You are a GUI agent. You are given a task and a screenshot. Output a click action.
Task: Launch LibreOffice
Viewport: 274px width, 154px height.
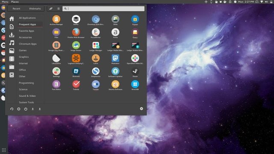pyautogui.click(x=56, y=58)
